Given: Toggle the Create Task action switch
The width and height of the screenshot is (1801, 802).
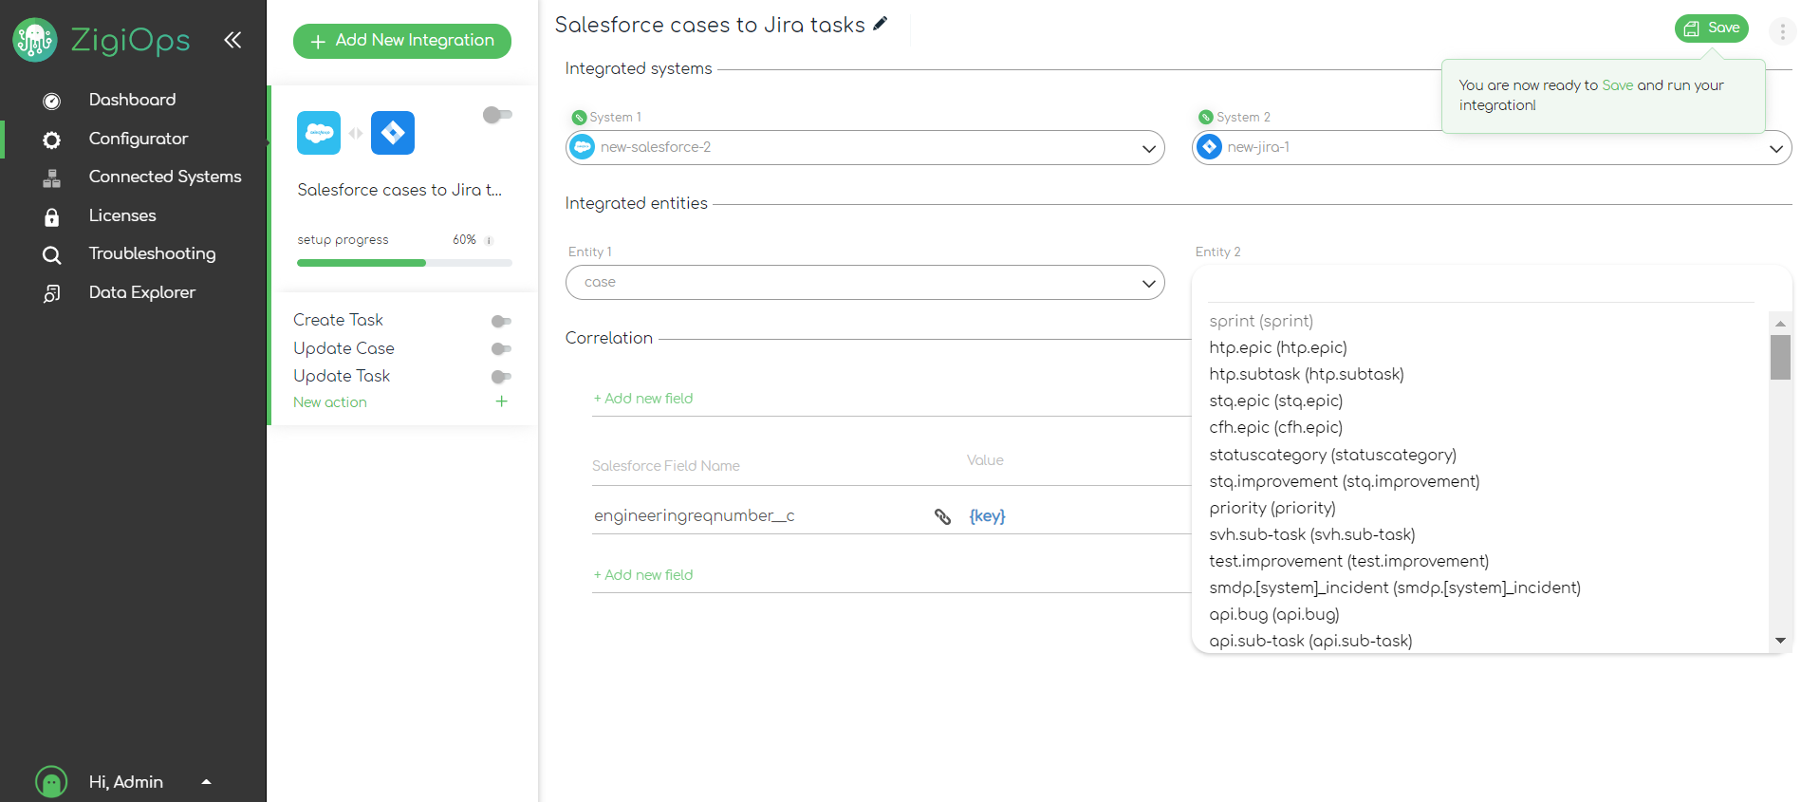Looking at the screenshot, I should (501, 321).
